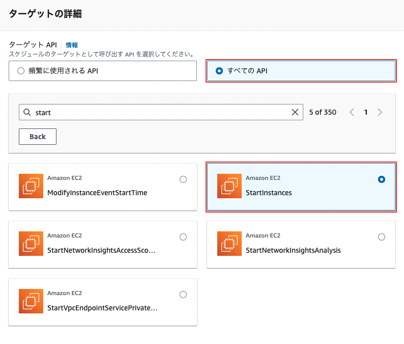This screenshot has height=344, width=404.
Task: Click the search field containing start
Action: [161, 112]
